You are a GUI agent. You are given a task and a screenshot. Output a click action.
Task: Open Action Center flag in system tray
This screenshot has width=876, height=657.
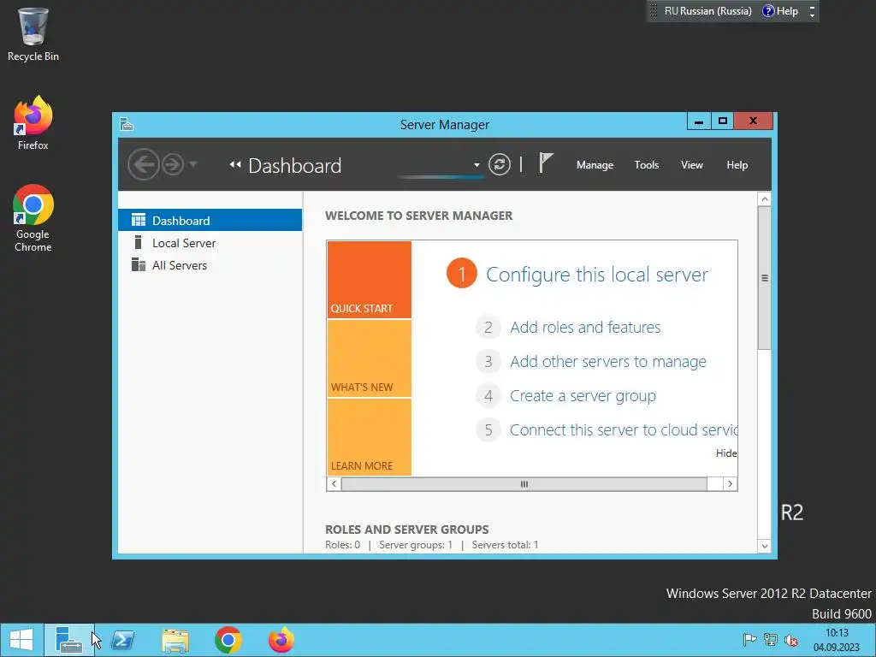click(749, 640)
